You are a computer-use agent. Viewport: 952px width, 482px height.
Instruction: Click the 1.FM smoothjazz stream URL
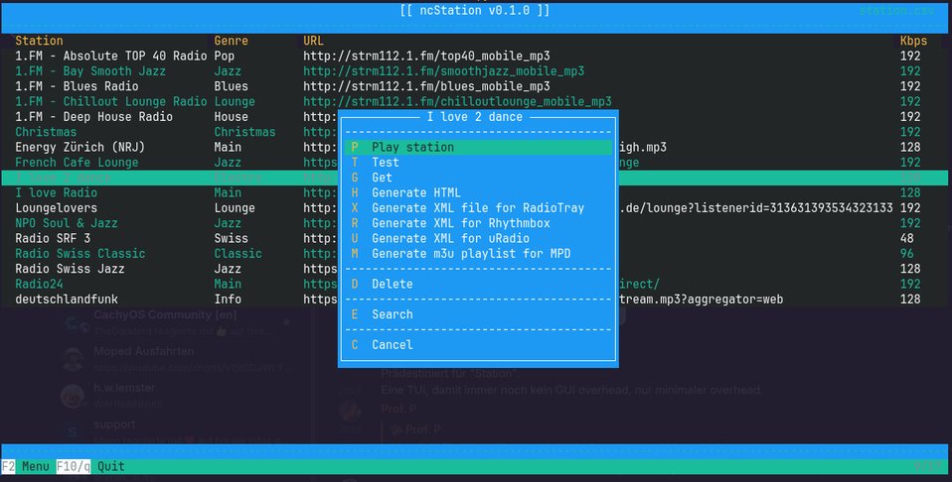[x=443, y=71]
